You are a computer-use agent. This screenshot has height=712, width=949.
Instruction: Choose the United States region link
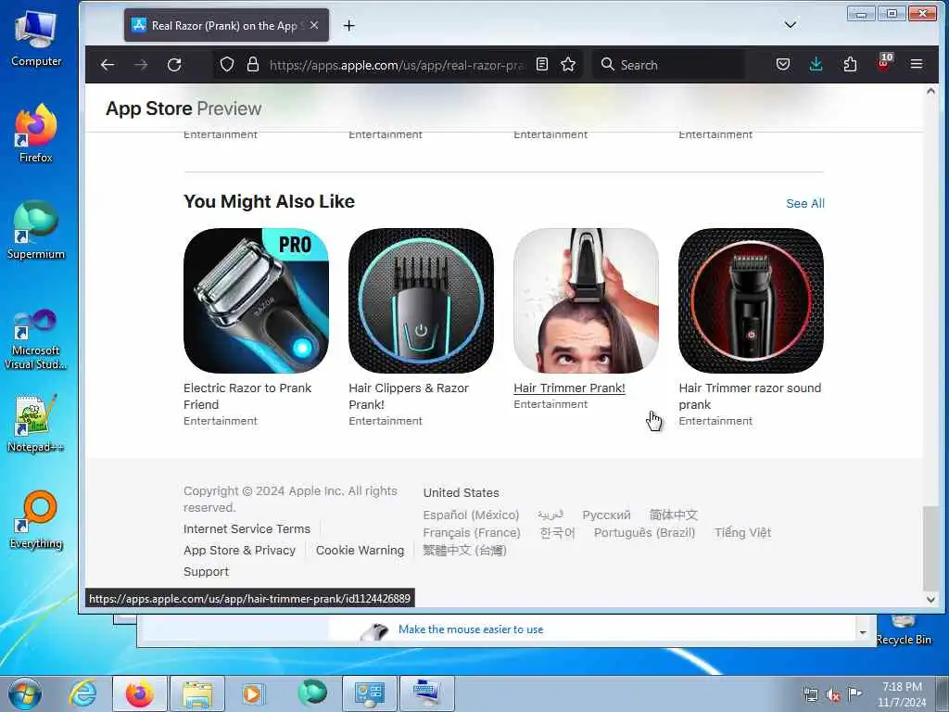click(x=462, y=493)
